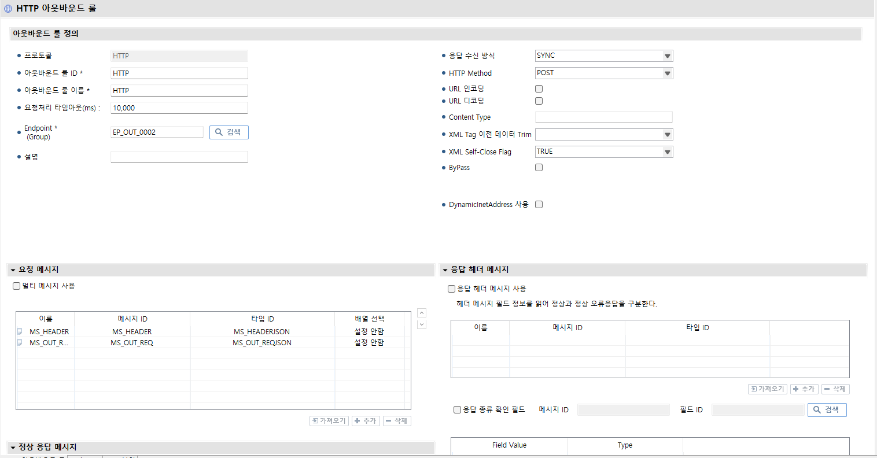Open the HTTP Method dropdown showing POST
877x458 pixels.
point(668,73)
